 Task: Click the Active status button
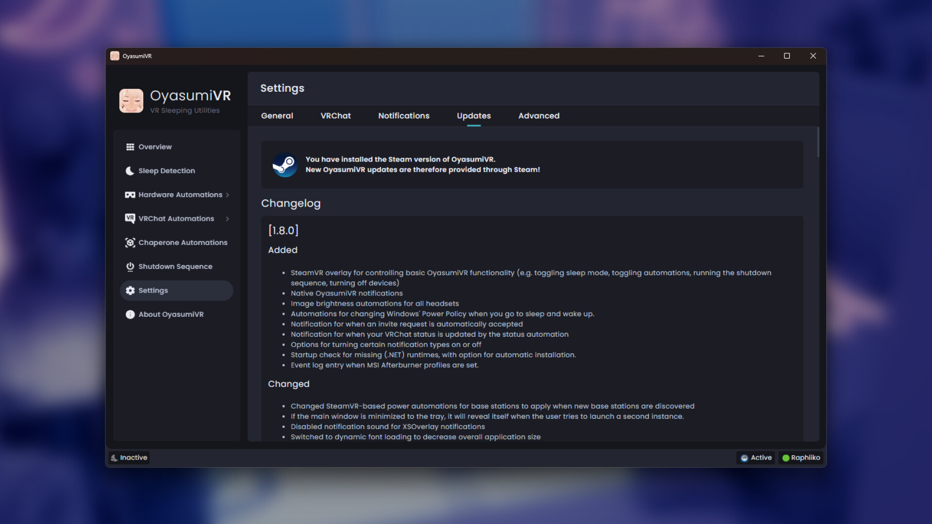pyautogui.click(x=755, y=458)
